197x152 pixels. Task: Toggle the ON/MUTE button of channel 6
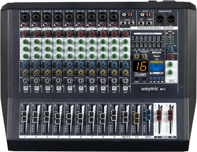pos(81,88)
